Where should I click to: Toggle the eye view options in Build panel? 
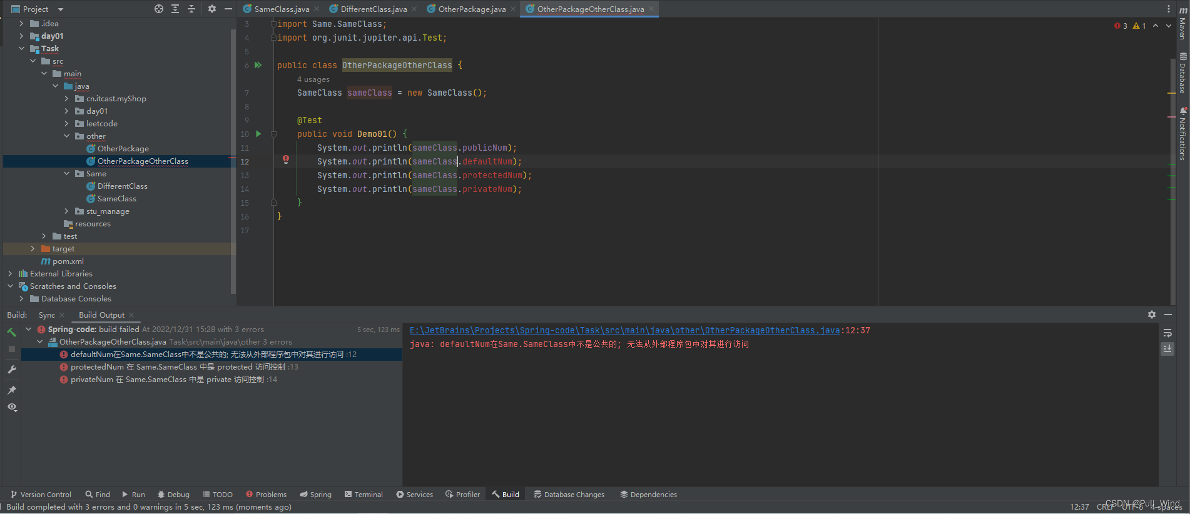pos(12,407)
